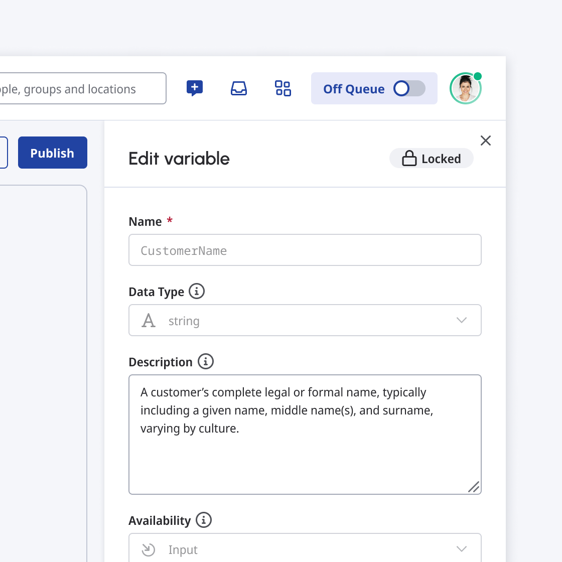Click the Input arrow icon in Availability

(149, 549)
